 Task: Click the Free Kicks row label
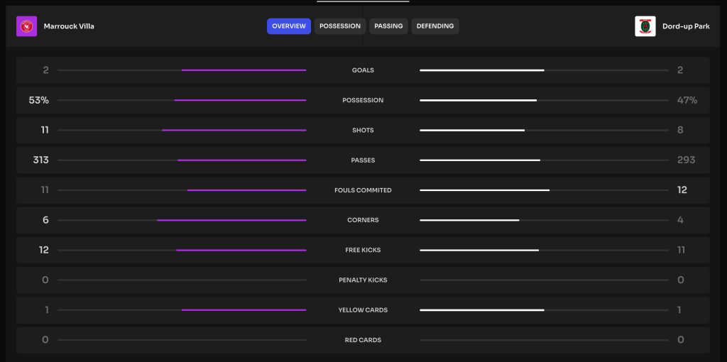tap(363, 250)
